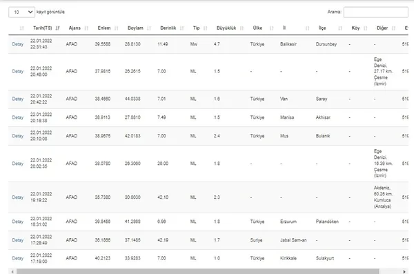Viewport: 414px width, 274px height.
Task: Click the İlçe column header text
Action: tap(322, 28)
